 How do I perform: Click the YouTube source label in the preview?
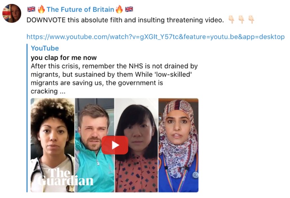coord(45,48)
